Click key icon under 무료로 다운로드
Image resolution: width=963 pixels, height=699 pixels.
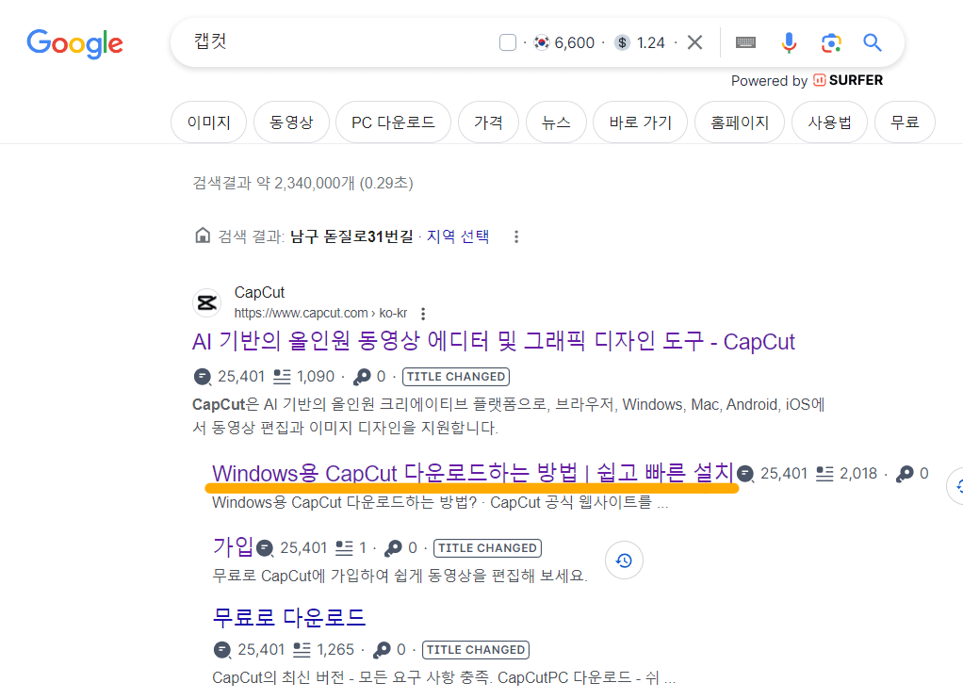[382, 650]
